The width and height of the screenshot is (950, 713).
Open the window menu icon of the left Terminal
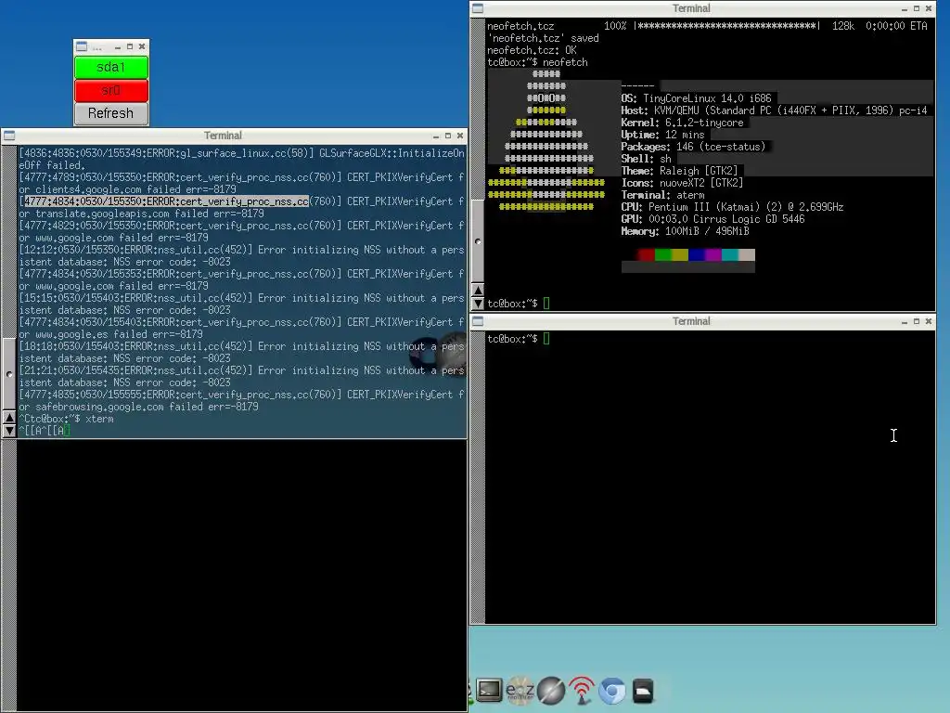9,136
